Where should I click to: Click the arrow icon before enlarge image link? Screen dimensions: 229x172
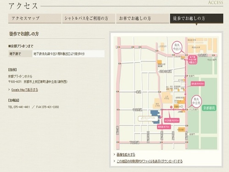(x=114, y=155)
